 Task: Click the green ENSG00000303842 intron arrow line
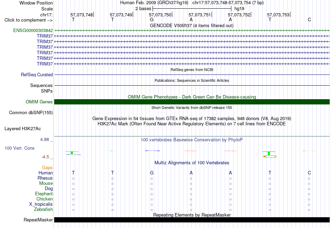click(192, 31)
